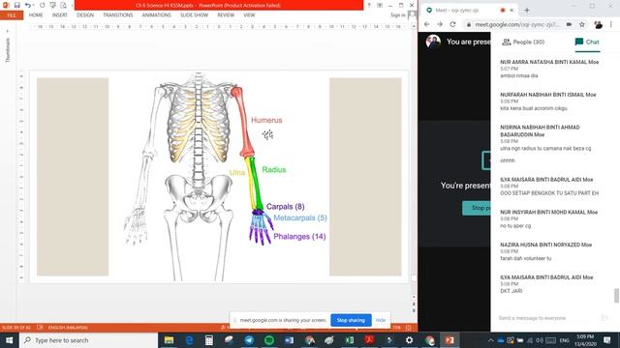The height and width of the screenshot is (348, 620).
Task: Show hidden system tray icons
Action: coord(491,340)
